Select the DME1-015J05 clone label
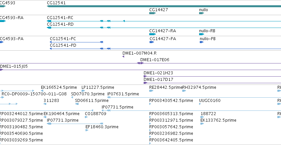This screenshot has width=281, height=145. [14, 66]
